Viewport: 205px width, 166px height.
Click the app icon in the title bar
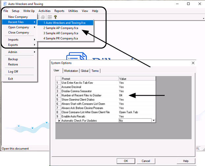[5, 4]
